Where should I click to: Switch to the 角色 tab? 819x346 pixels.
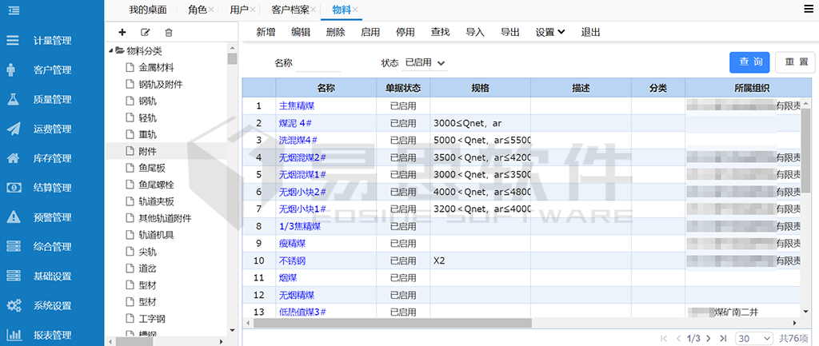click(x=197, y=10)
